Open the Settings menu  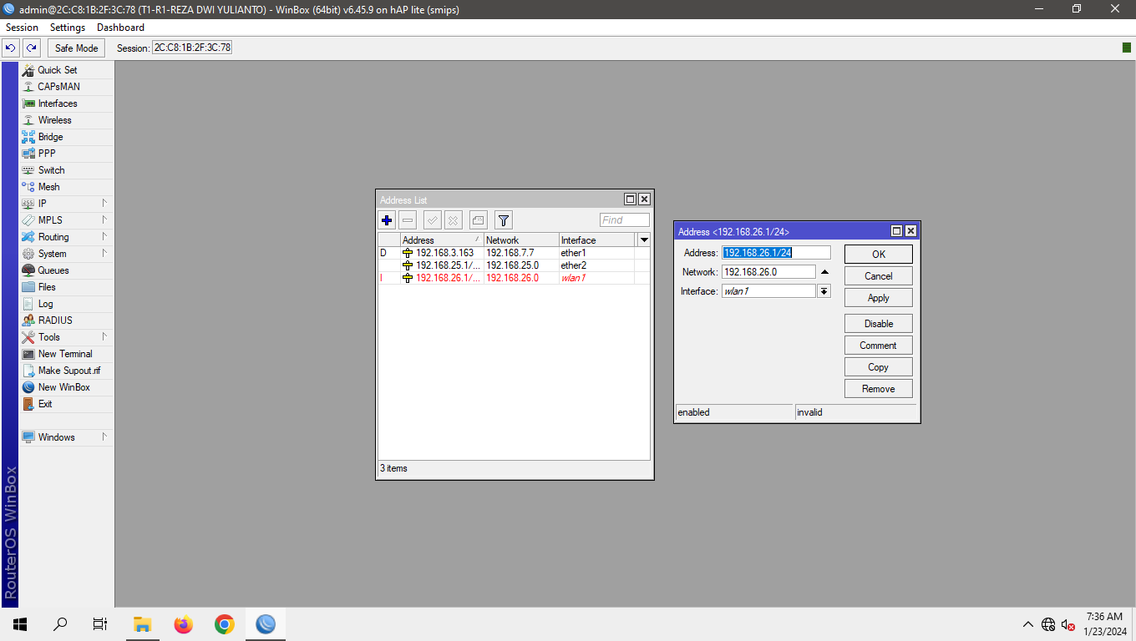click(68, 28)
